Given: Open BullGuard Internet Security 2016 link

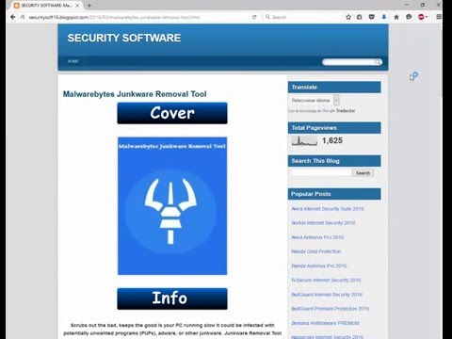Looking at the screenshot, I should (327, 295).
